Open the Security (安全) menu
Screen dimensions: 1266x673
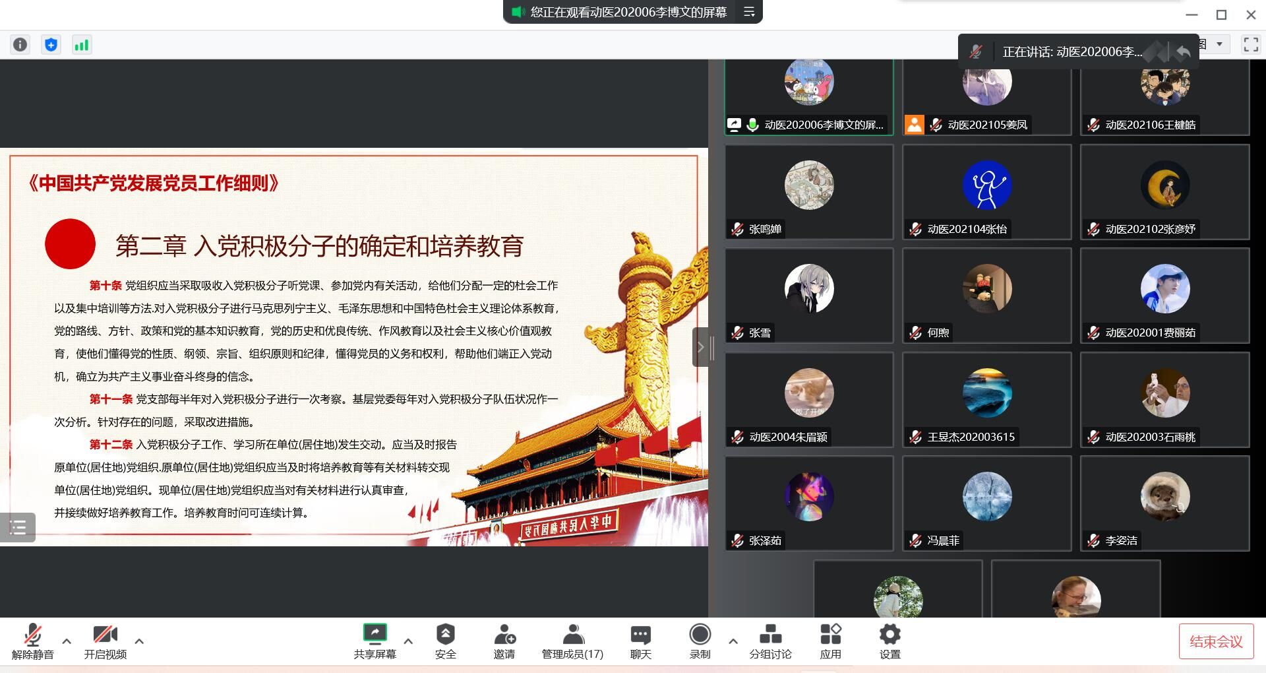point(445,641)
